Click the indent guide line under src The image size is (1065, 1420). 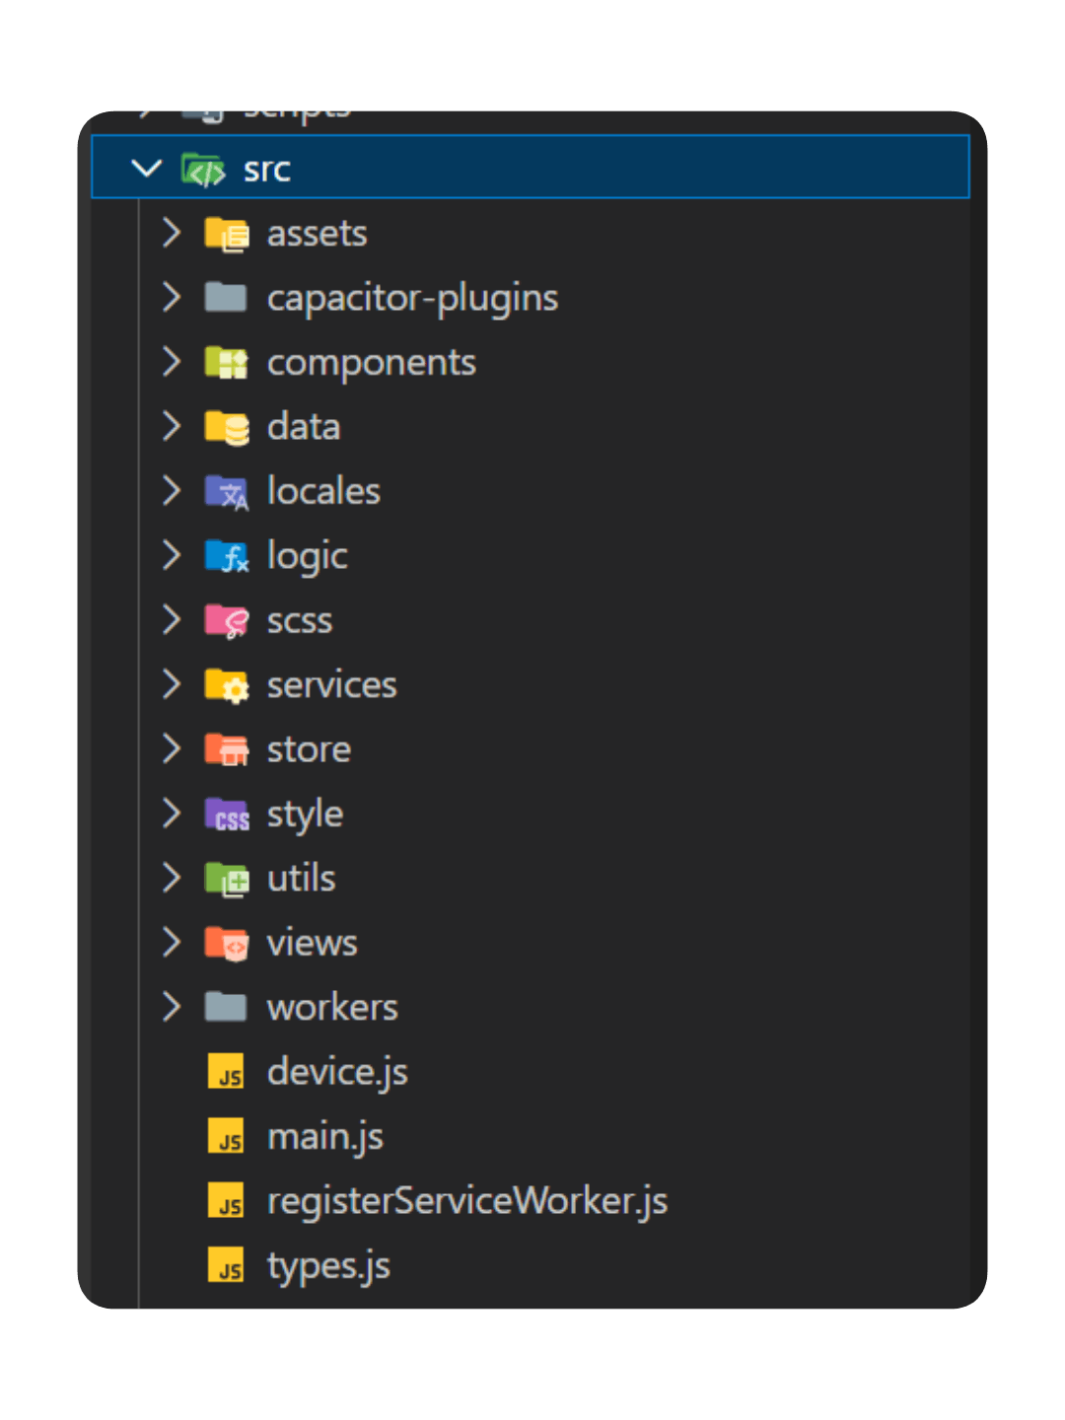[x=140, y=690]
